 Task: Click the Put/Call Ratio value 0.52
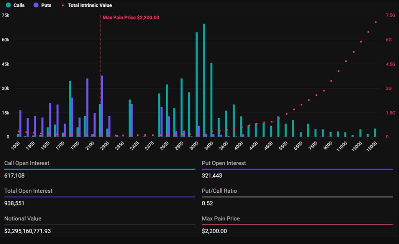[207, 203]
